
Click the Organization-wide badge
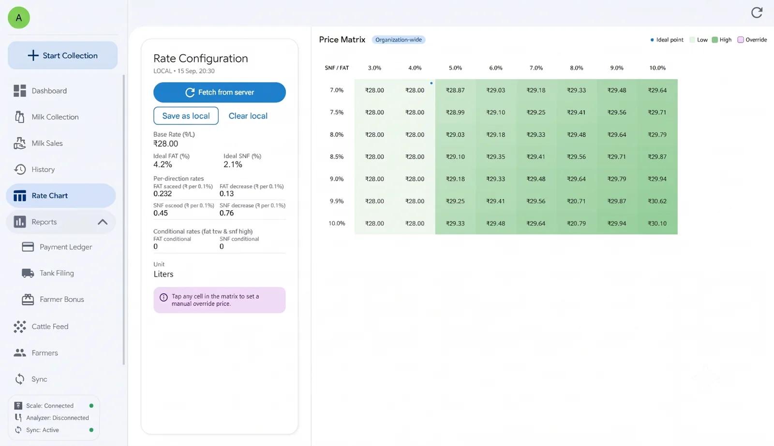click(x=399, y=40)
